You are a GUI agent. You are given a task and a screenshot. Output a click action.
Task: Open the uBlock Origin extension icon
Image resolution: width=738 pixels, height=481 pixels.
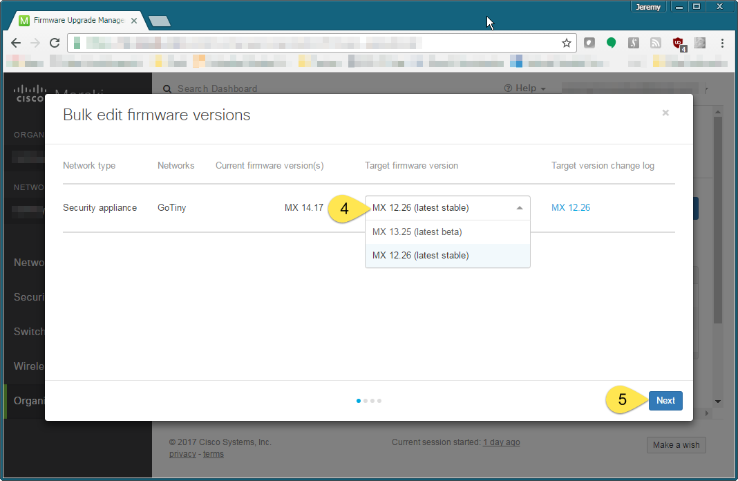coord(679,43)
